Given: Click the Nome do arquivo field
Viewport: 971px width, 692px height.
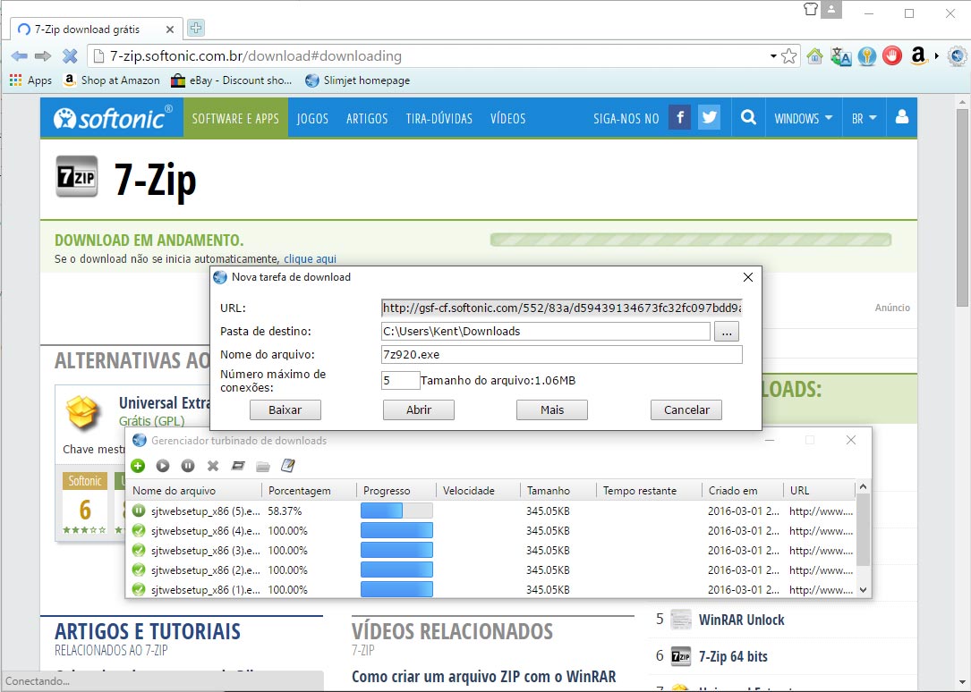Looking at the screenshot, I should click(562, 354).
